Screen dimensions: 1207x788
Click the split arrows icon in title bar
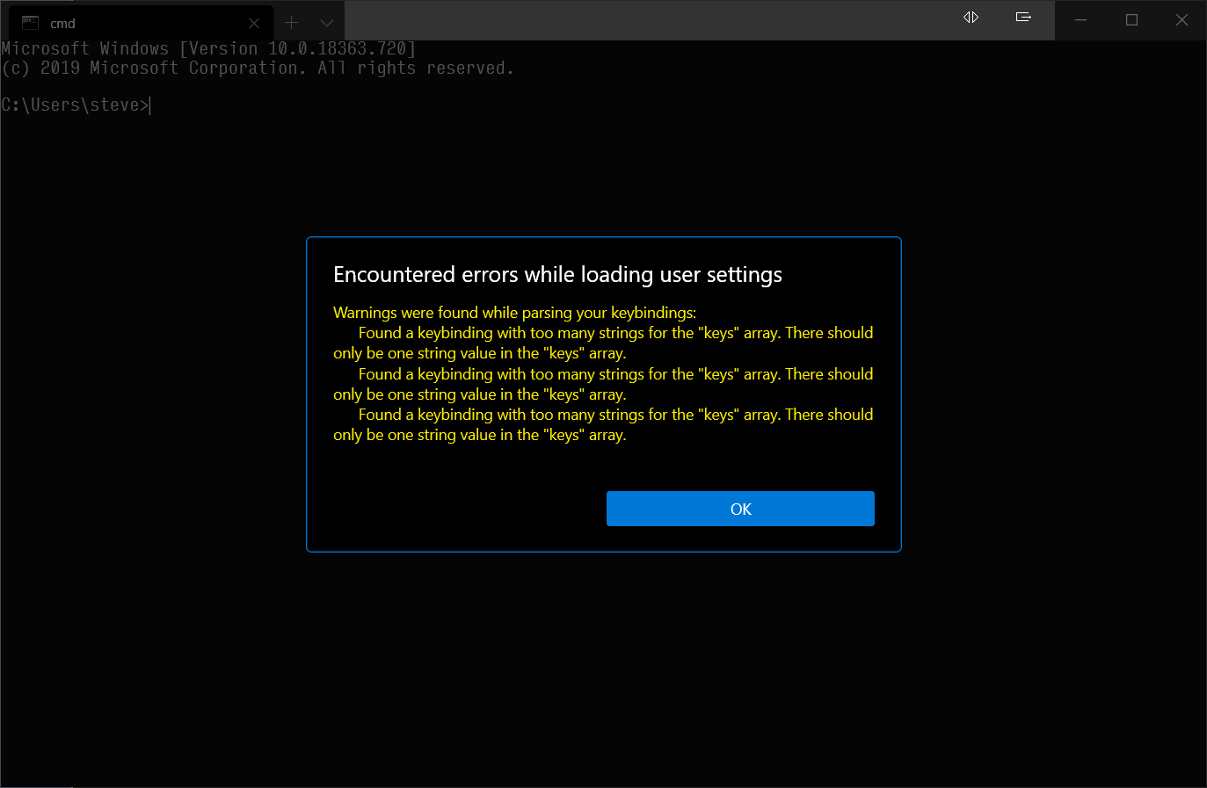click(971, 18)
